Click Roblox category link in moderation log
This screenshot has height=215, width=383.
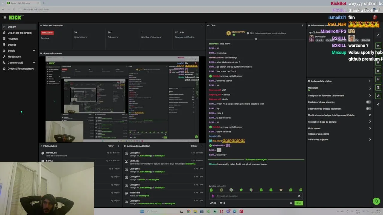coord(142,180)
